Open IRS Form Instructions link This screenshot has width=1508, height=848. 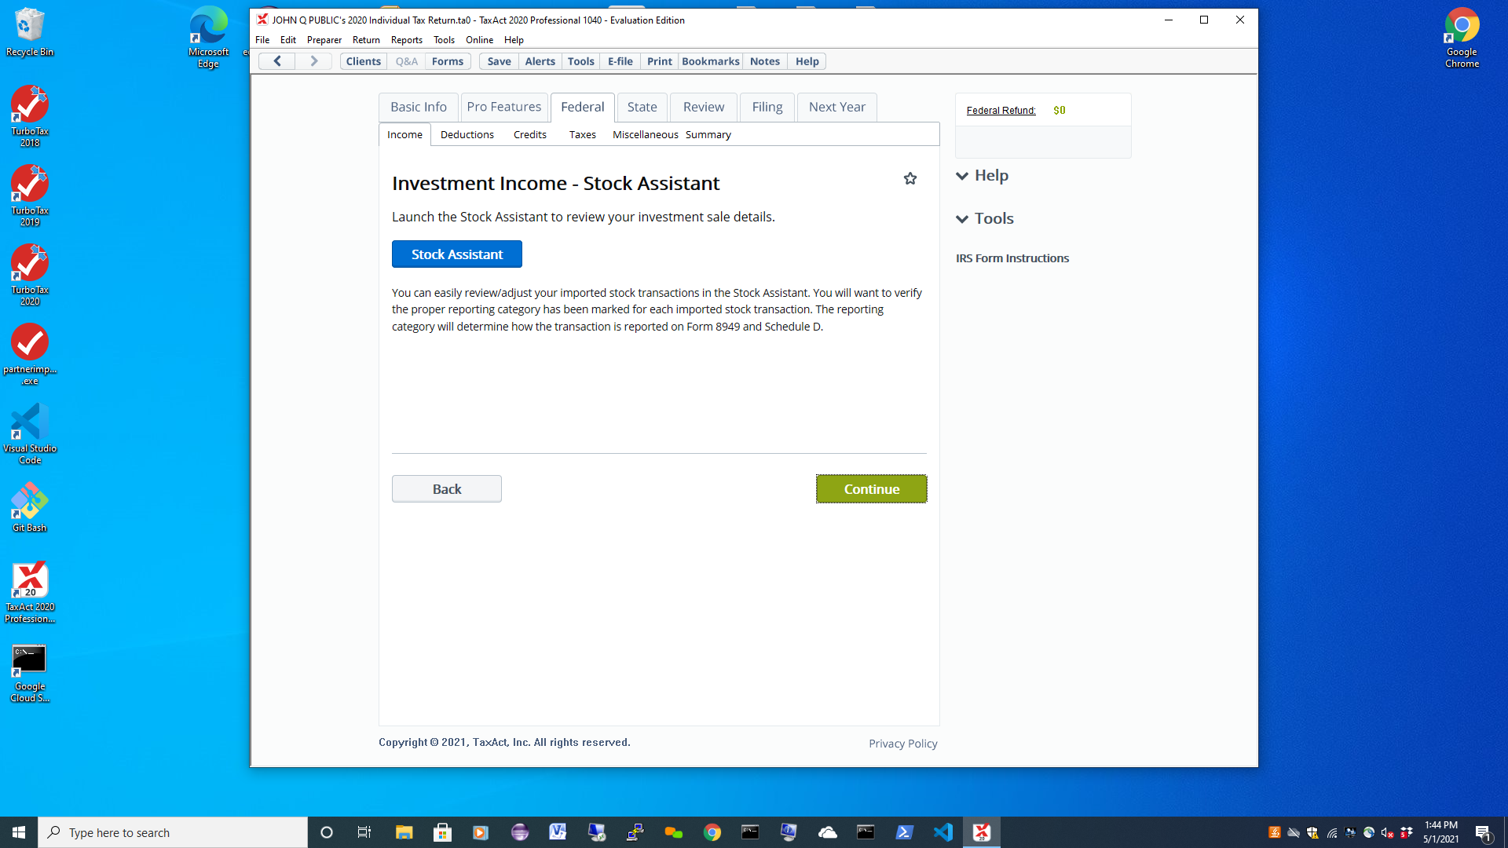click(1012, 258)
